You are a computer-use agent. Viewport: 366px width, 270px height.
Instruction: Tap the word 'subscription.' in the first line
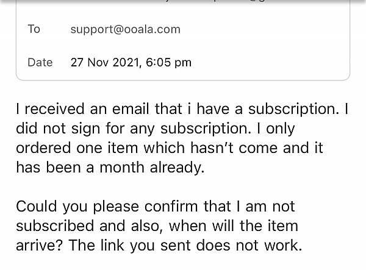point(293,109)
